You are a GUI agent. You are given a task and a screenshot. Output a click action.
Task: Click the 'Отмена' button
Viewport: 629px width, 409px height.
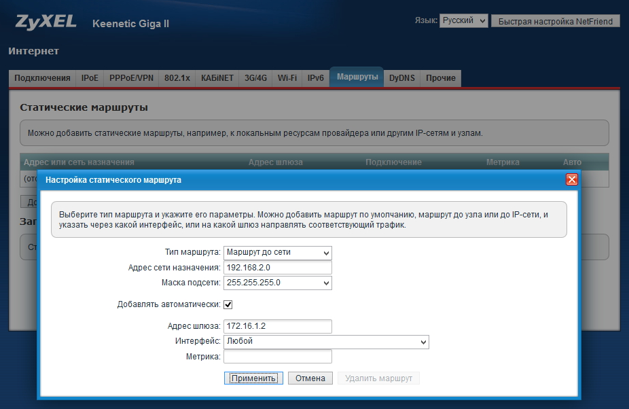[x=310, y=378]
